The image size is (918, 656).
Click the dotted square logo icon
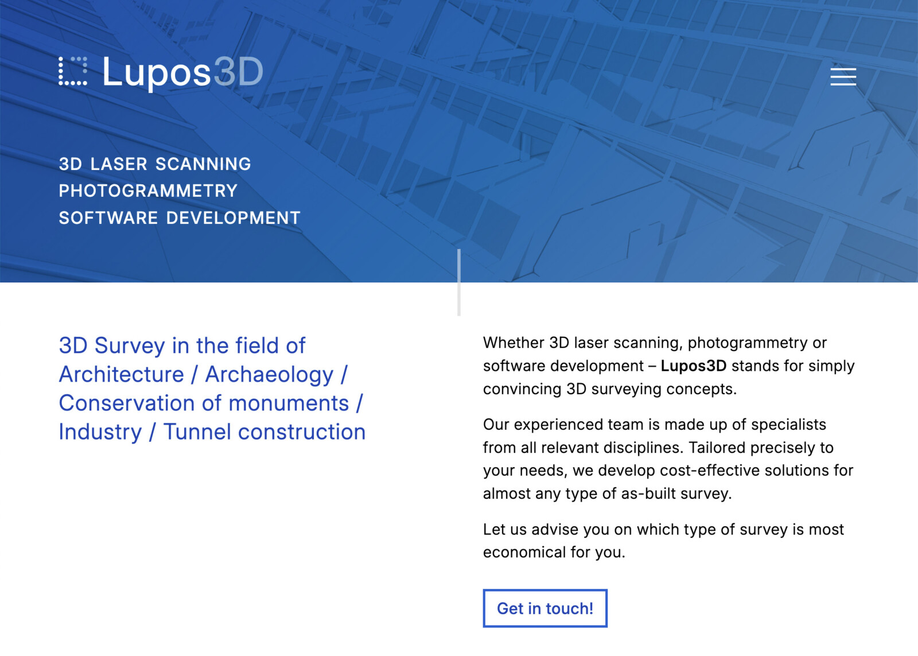73,71
